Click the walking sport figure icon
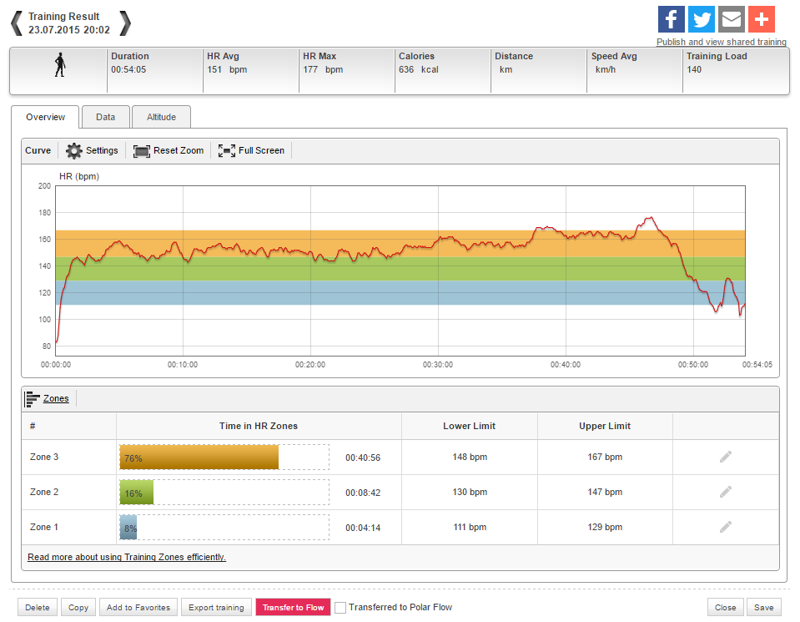 [x=60, y=65]
